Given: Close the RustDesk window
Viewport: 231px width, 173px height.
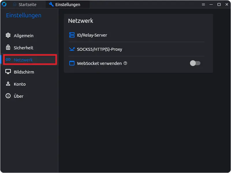Looking at the screenshot, I should (x=226, y=5).
